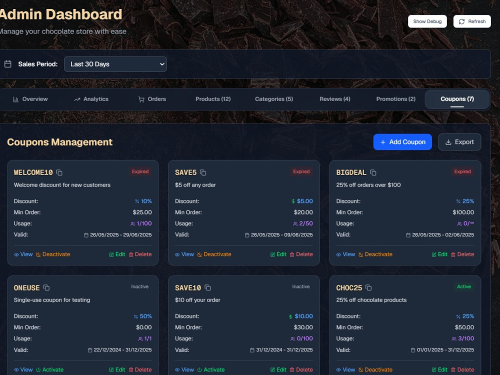Screen dimensions: 500x375
Task: Switch to the Overview tab
Action: point(30,99)
